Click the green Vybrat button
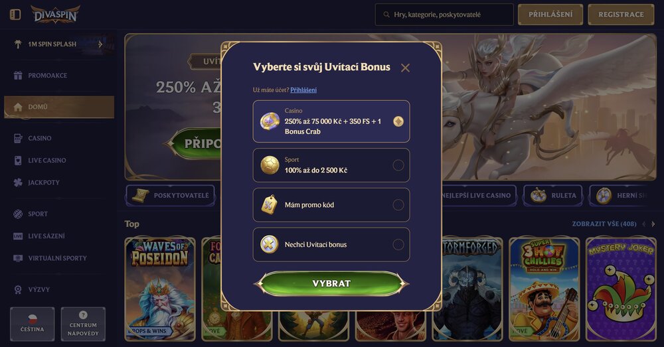The width and height of the screenshot is (664, 347). 331,283
